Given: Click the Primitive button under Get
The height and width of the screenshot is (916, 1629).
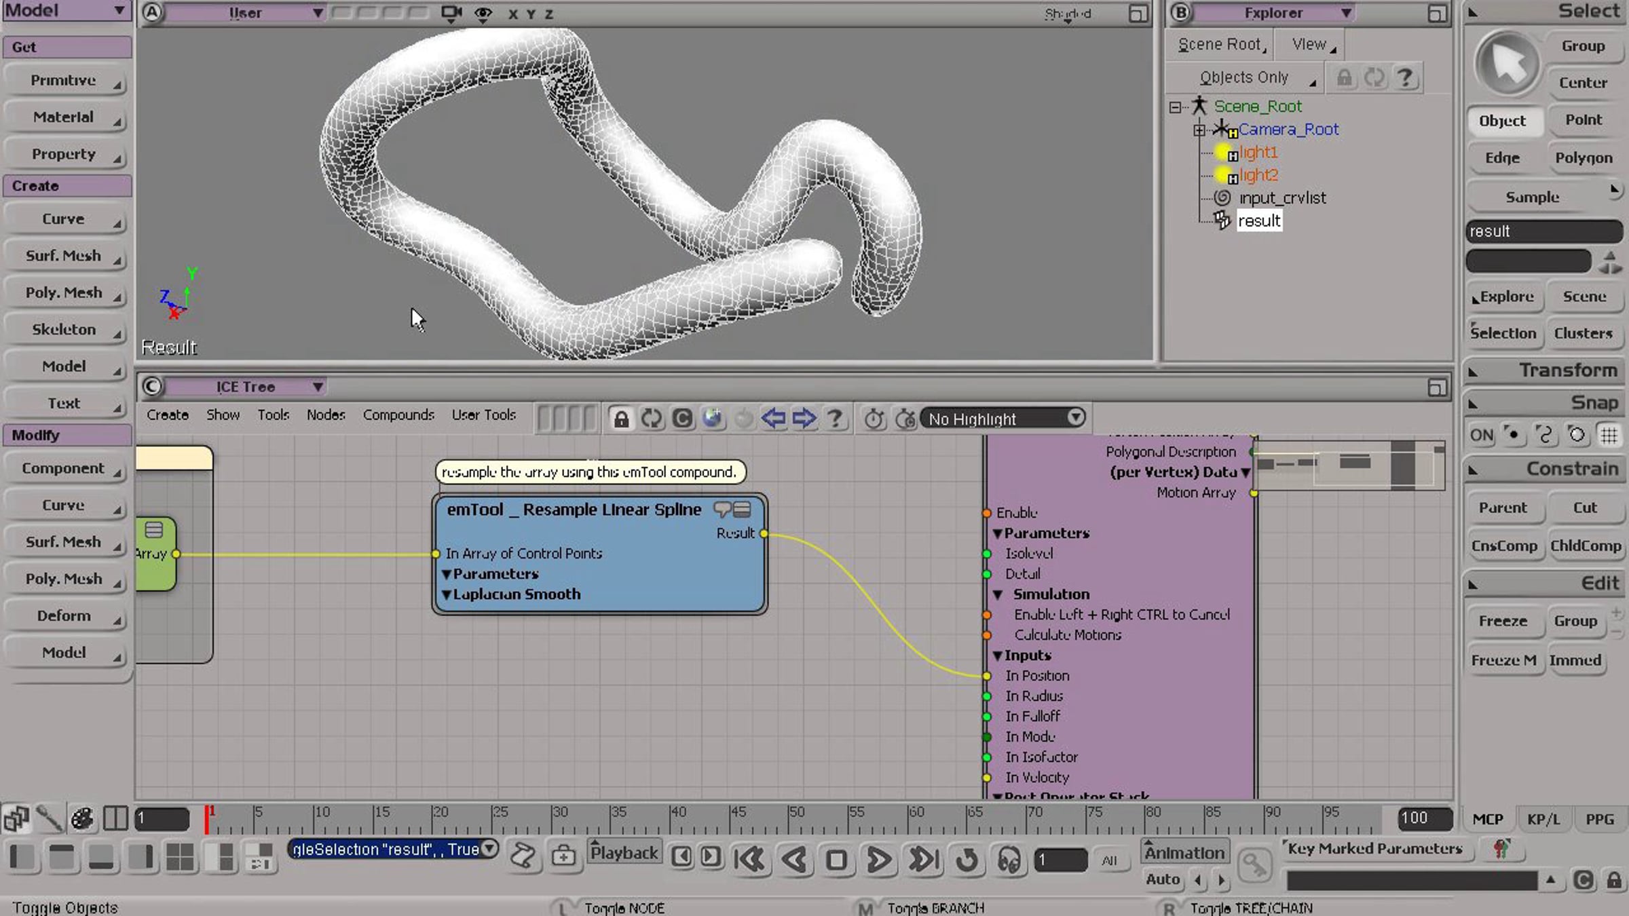Looking at the screenshot, I should pyautogui.click(x=64, y=81).
